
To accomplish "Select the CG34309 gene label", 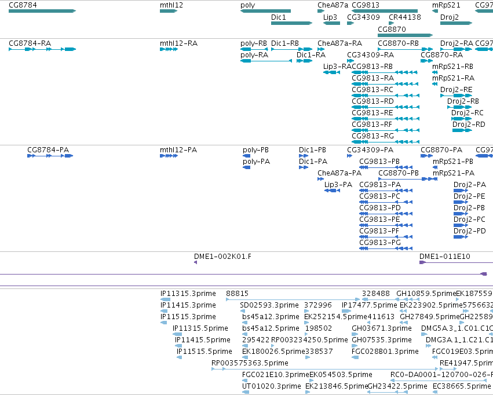I will [x=363, y=17].
